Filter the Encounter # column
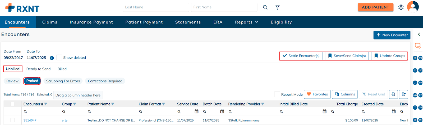Image resolution: width=423 pixels, height=125 pixels. (46, 104)
